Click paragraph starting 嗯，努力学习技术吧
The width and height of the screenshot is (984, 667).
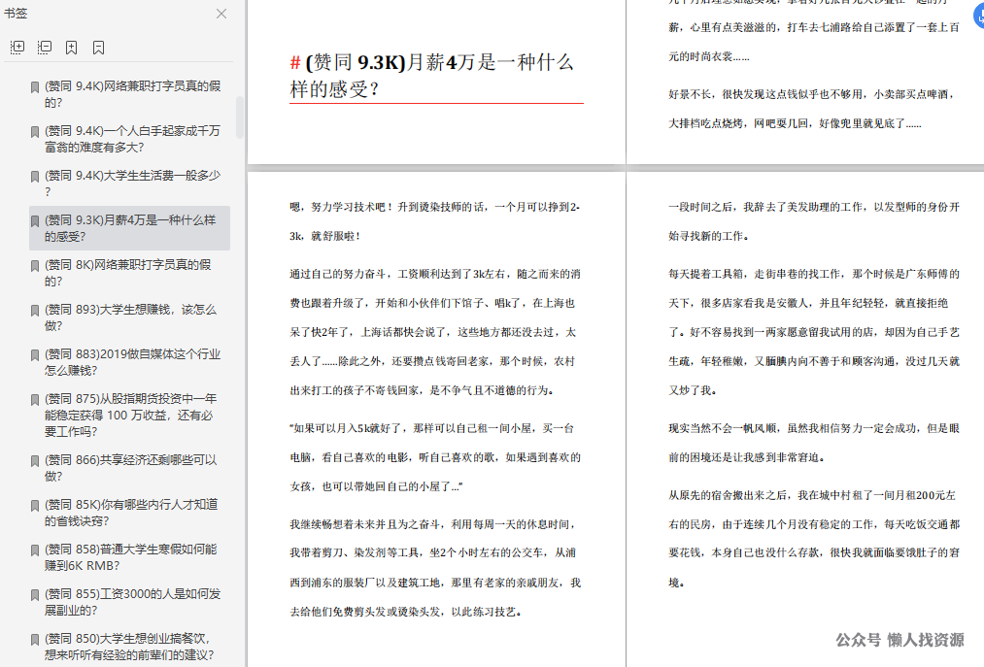(x=434, y=220)
